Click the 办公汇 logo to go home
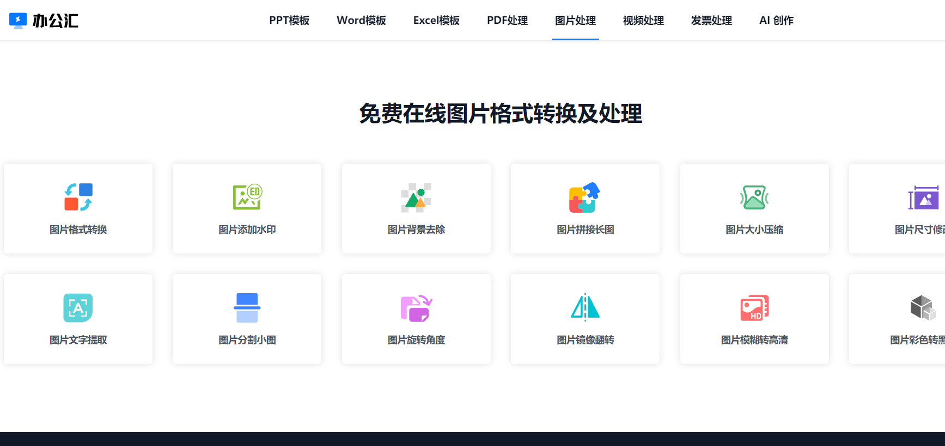Image resolution: width=945 pixels, height=446 pixels. tap(44, 21)
